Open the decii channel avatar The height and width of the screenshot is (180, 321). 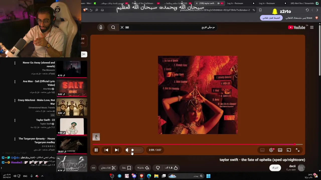point(301,168)
